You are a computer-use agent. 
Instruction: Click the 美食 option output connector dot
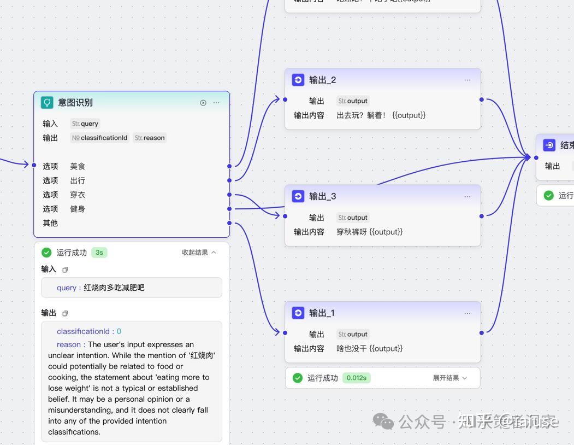click(230, 166)
